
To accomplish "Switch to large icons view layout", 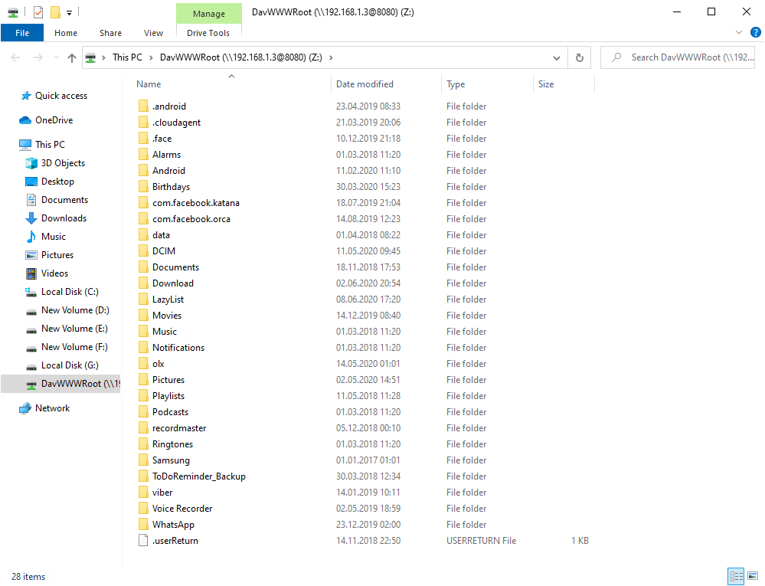I will 752,576.
